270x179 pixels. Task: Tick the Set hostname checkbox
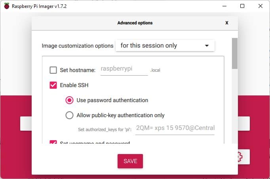tap(53, 70)
